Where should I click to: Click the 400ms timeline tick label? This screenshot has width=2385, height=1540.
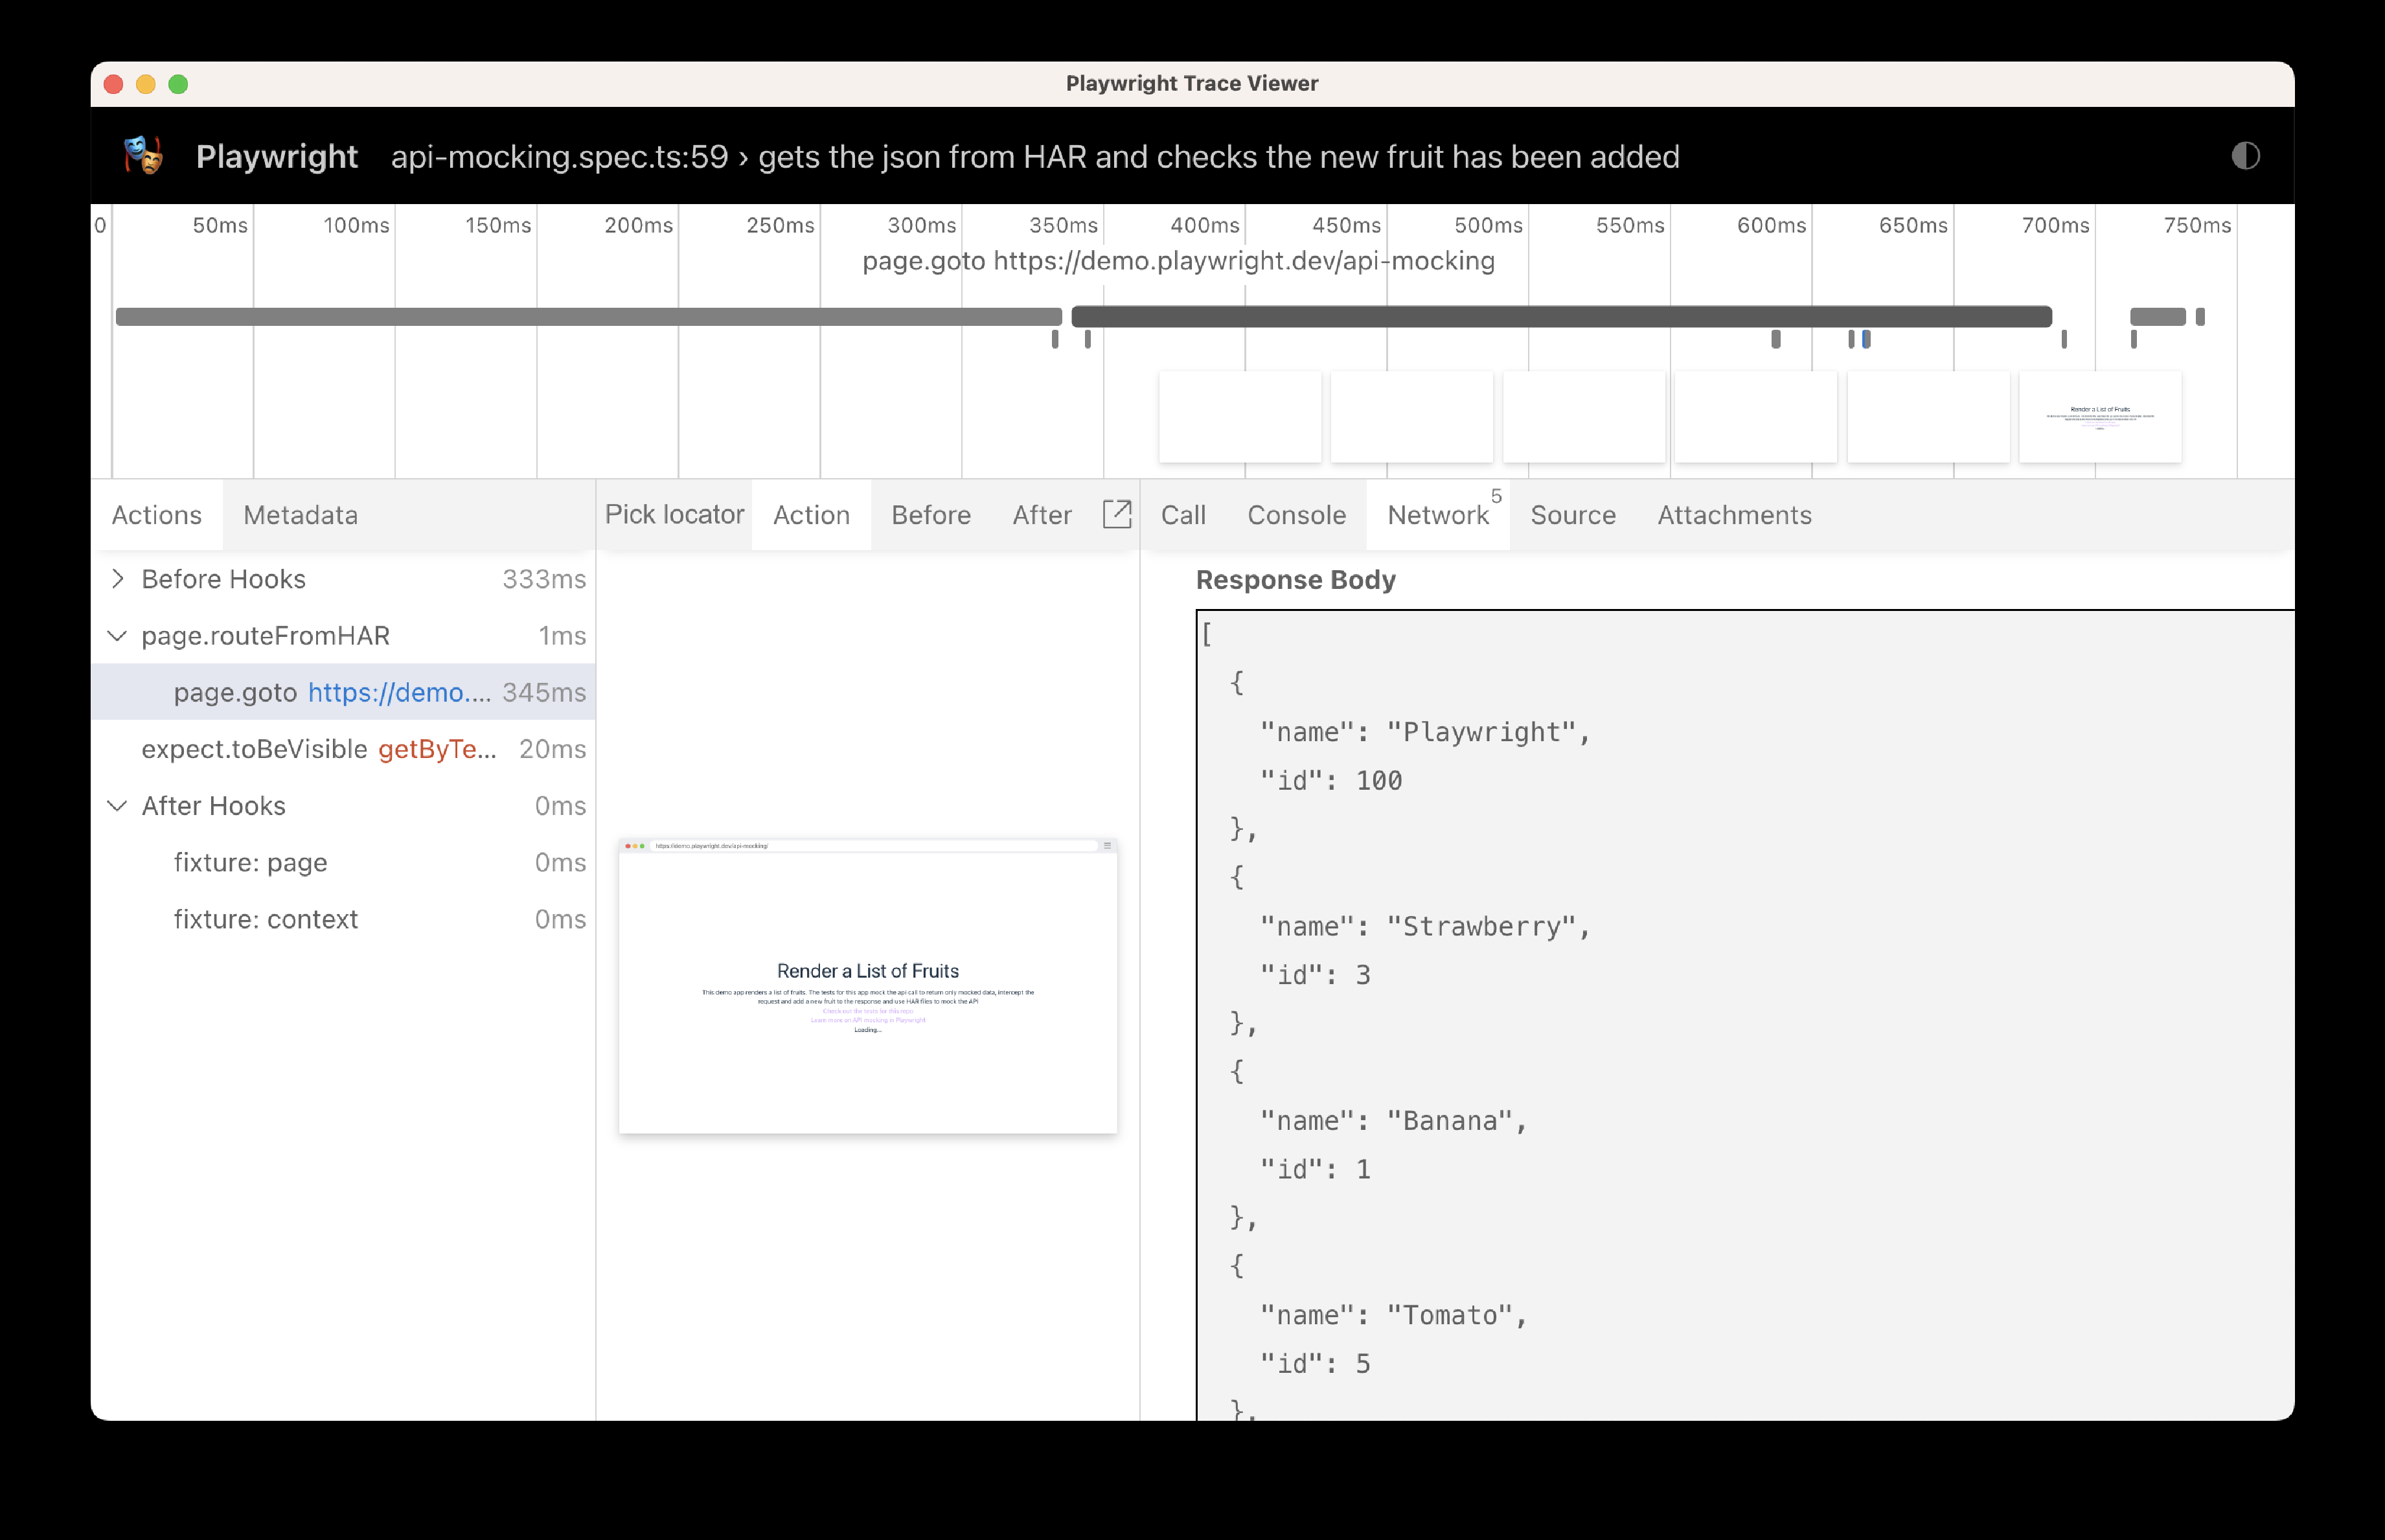click(x=1205, y=225)
